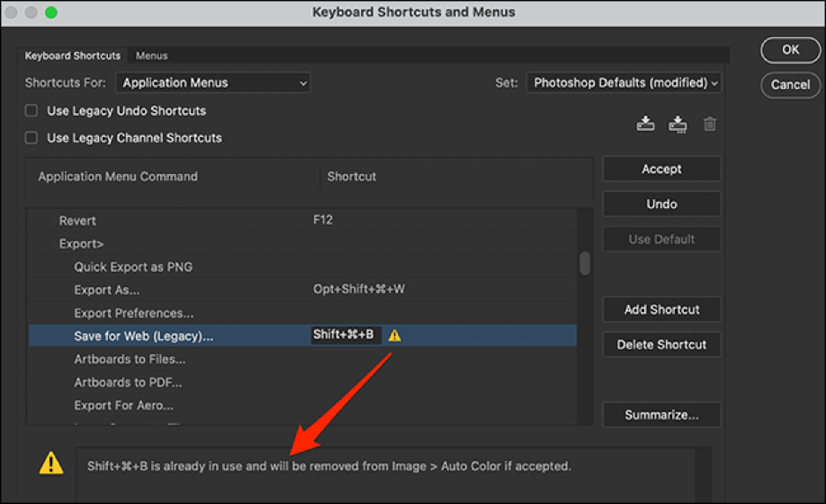This screenshot has width=826, height=504.
Task: Create new shortcut set from current icon
Action: 678,124
